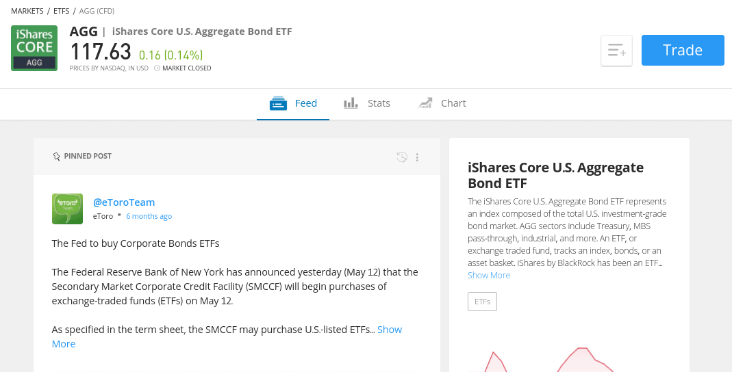
Task: Switch to the Chart tab
Action: pyautogui.click(x=442, y=103)
